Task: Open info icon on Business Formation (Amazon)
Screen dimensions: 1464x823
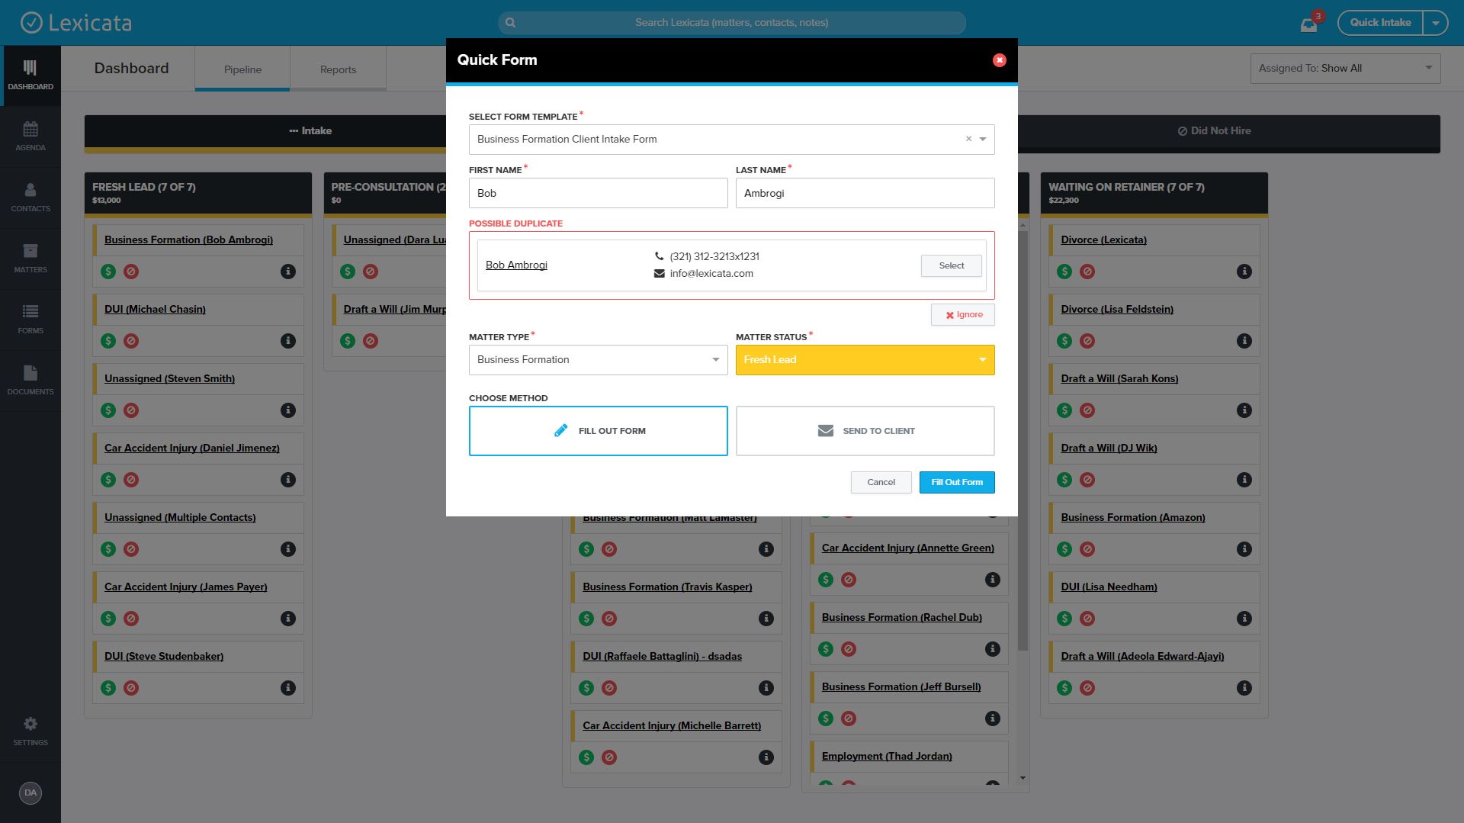Action: (1244, 549)
